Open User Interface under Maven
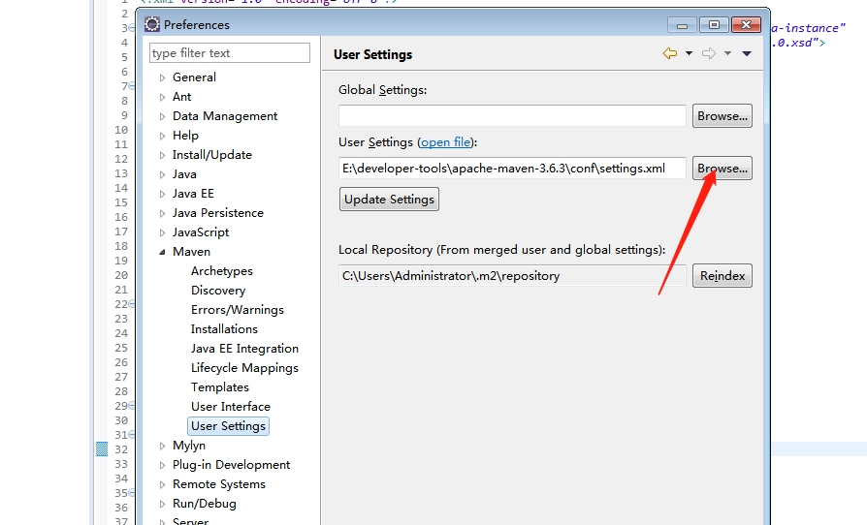 pos(231,406)
